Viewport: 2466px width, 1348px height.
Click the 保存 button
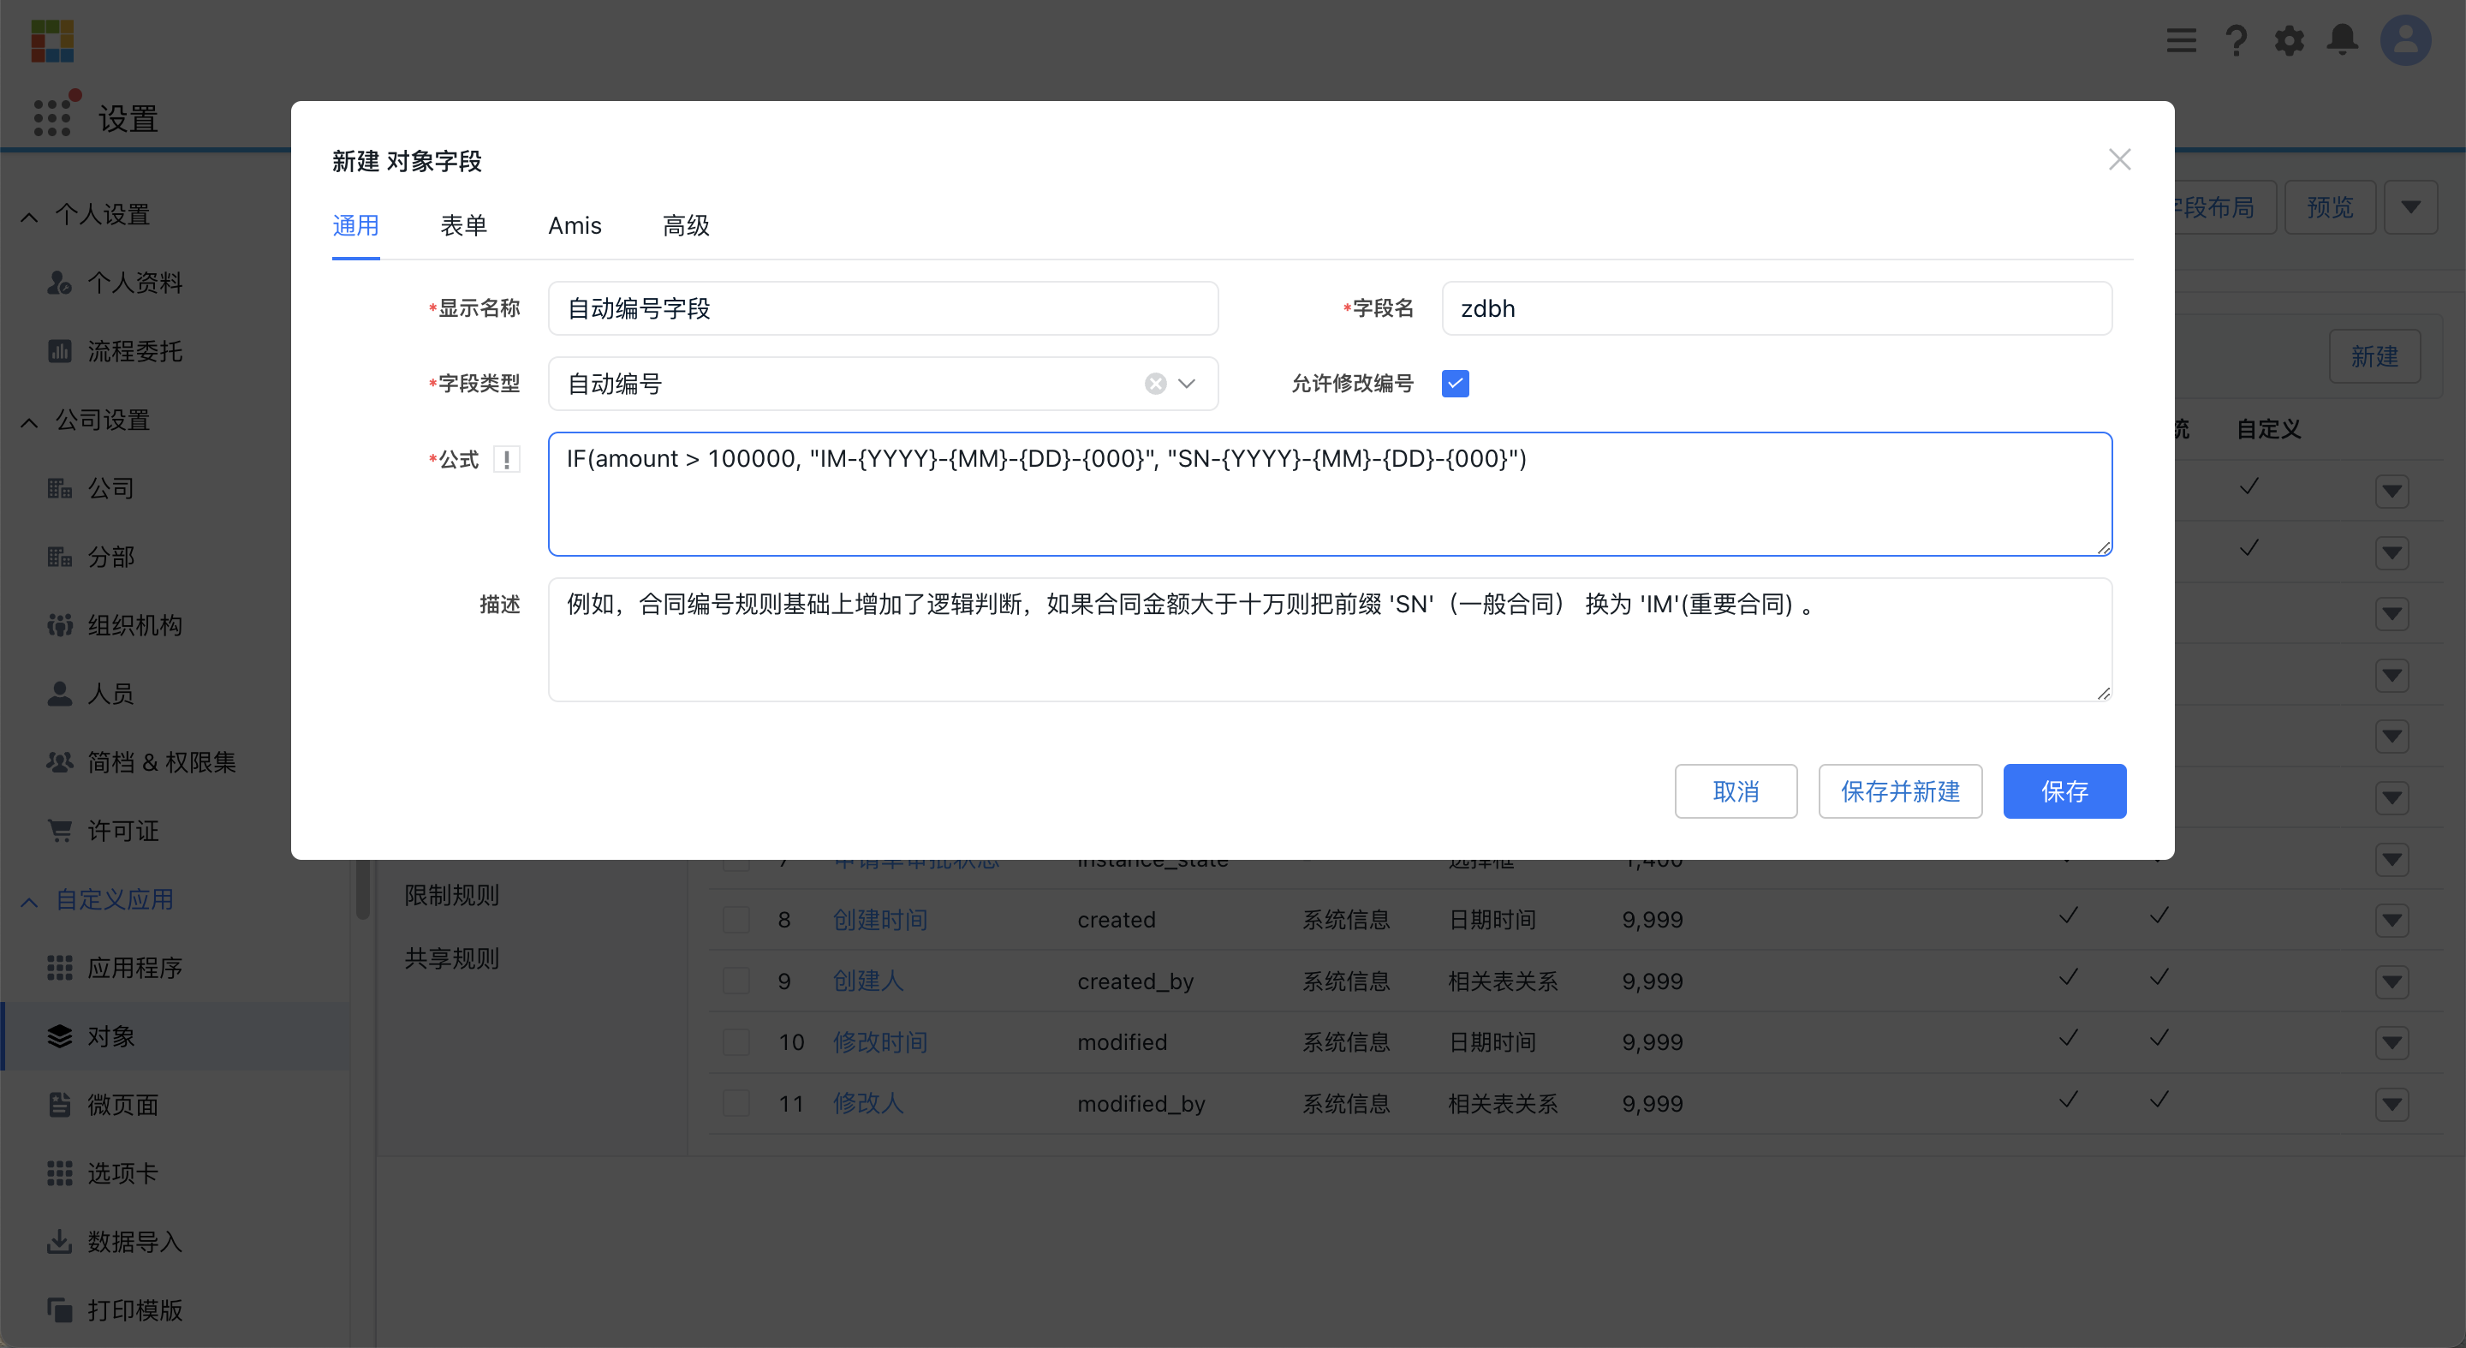click(x=2064, y=792)
